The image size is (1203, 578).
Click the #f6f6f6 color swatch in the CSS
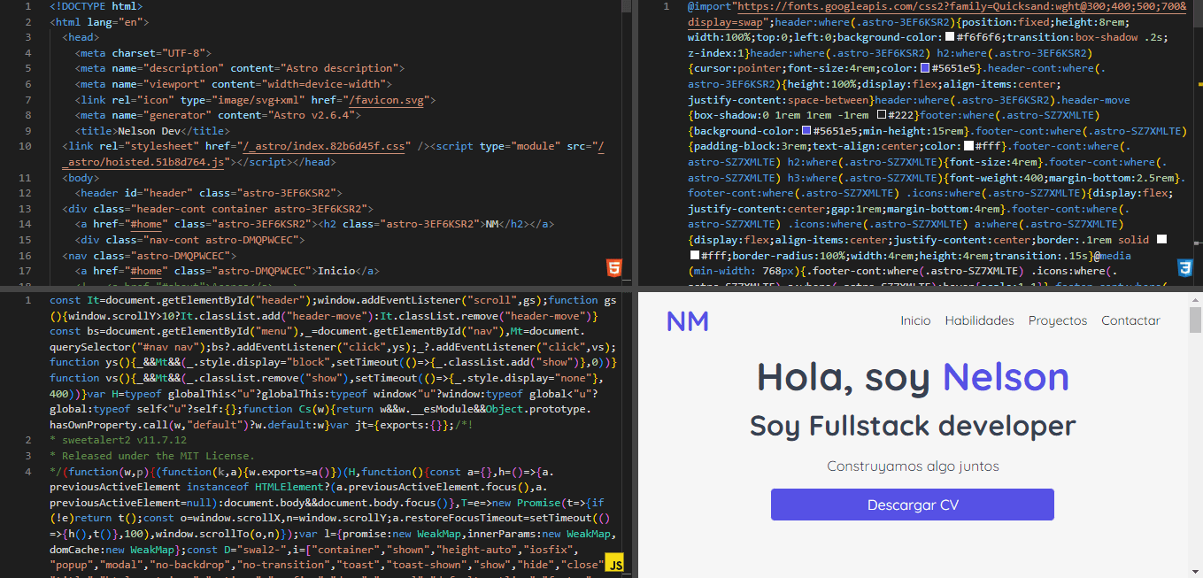point(950,37)
